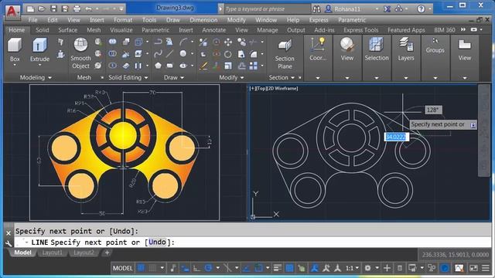Open the Express menu
Image resolution: width=495 pixels, height=278 pixels.
coord(319,20)
